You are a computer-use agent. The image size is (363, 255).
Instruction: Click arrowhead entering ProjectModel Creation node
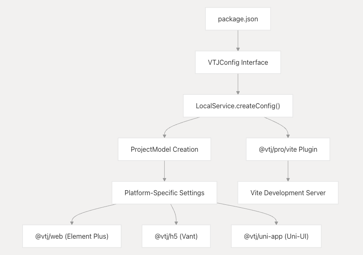(164, 136)
